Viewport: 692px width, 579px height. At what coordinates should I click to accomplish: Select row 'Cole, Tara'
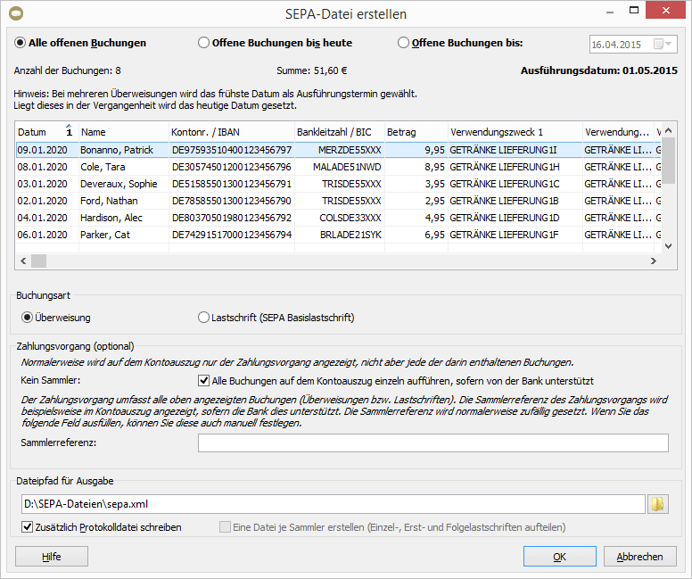pos(338,167)
